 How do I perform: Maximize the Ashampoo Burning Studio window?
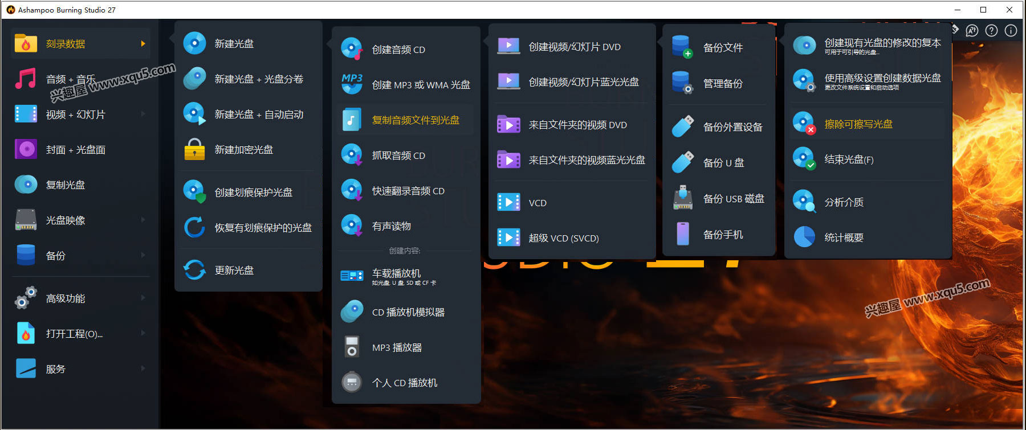coord(983,10)
